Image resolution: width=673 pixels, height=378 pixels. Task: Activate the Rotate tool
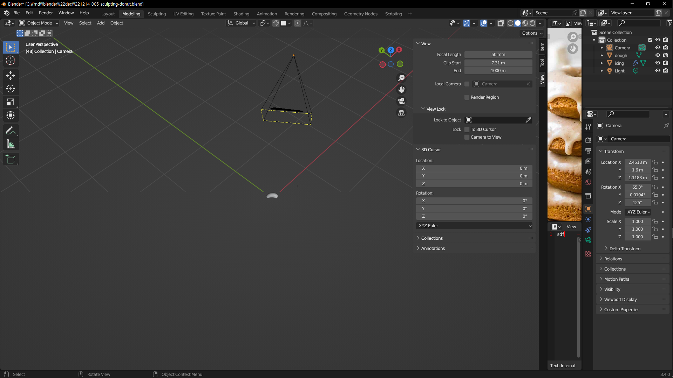pos(11,89)
